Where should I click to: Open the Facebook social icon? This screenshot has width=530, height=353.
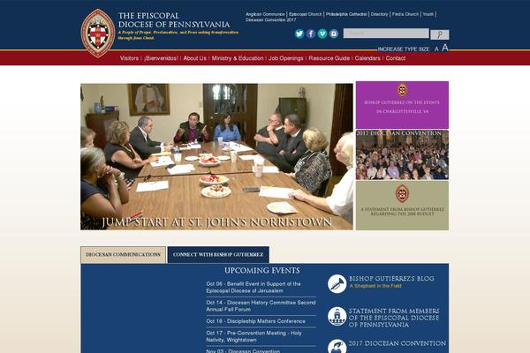[x=311, y=34]
